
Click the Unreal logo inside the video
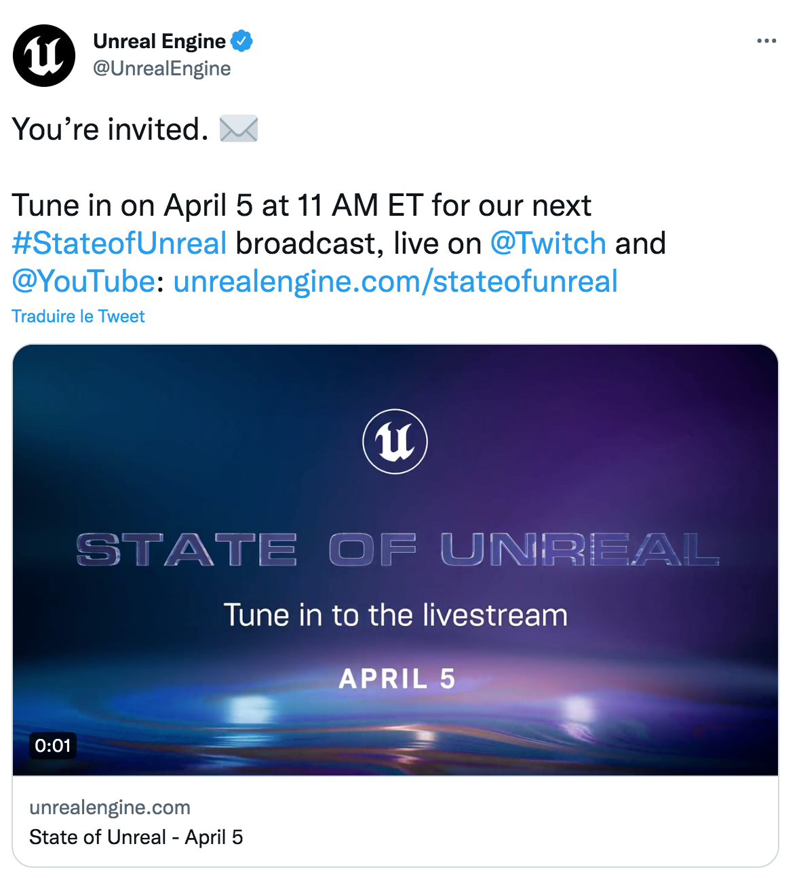pyautogui.click(x=395, y=441)
